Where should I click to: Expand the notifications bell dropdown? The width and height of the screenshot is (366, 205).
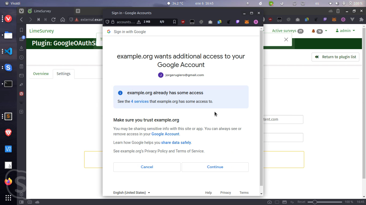coord(319,31)
